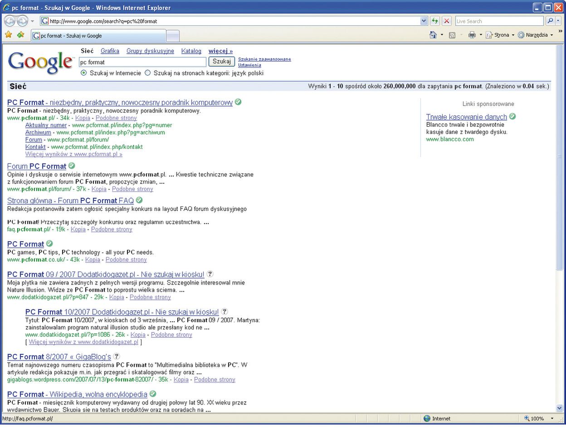Open Home button dropdown arrow
The width and height of the screenshot is (566, 434).
click(442, 35)
